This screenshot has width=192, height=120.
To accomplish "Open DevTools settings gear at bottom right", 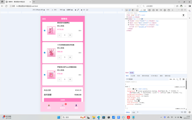I will (189, 112).
